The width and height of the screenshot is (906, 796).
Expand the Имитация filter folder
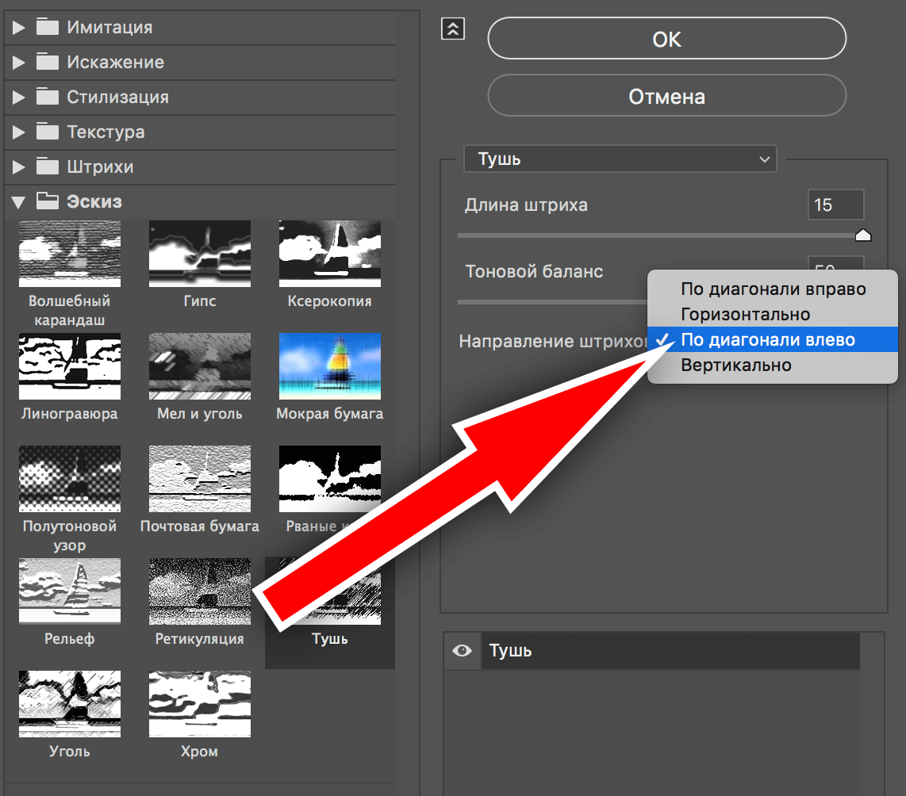(19, 28)
